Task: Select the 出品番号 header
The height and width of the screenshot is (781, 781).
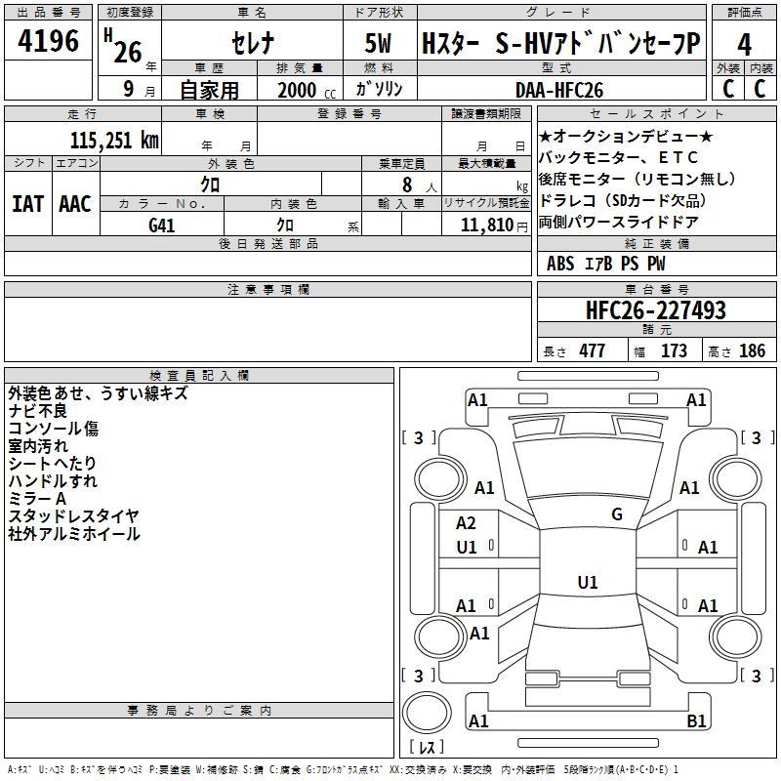Action: pyautogui.click(x=48, y=13)
